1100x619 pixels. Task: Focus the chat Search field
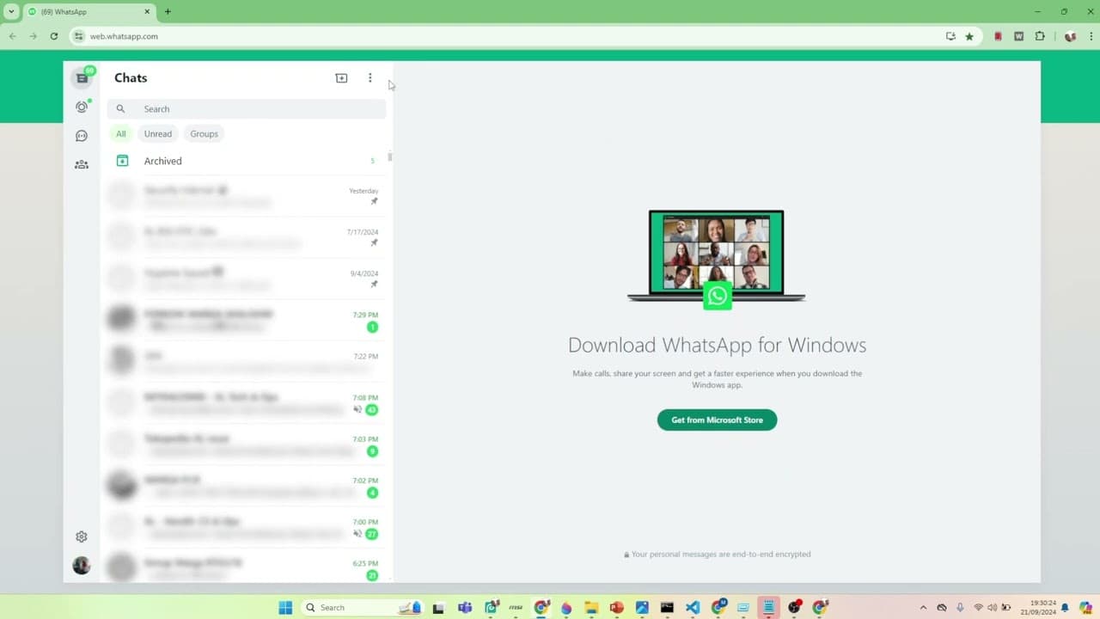pos(247,109)
